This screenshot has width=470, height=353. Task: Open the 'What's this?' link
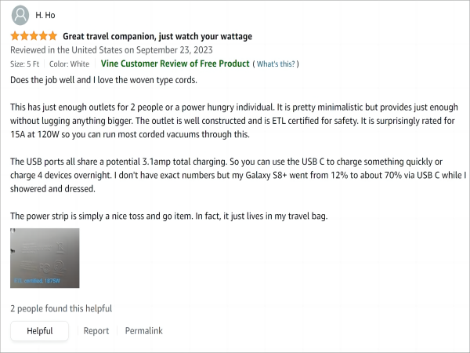coord(276,64)
